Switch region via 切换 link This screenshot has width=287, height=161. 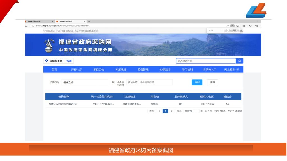(69, 61)
